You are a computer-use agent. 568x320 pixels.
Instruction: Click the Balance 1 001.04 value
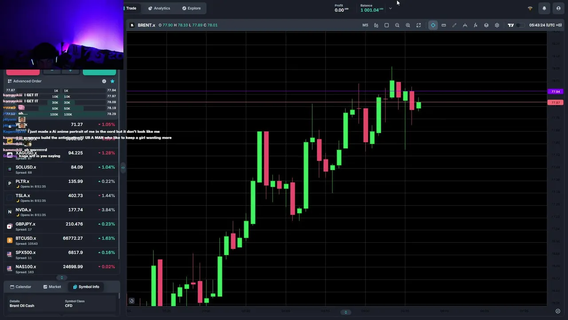coord(369,10)
